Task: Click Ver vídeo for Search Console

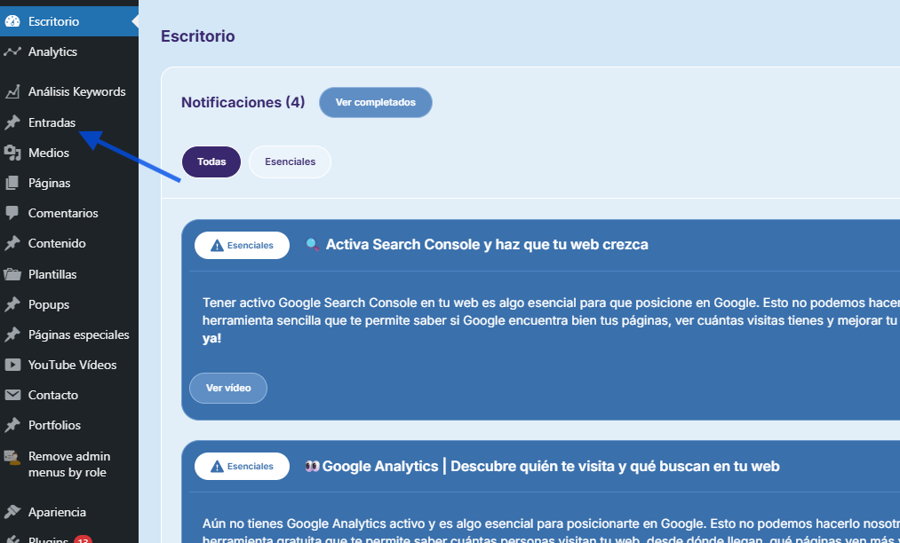Action: click(228, 388)
